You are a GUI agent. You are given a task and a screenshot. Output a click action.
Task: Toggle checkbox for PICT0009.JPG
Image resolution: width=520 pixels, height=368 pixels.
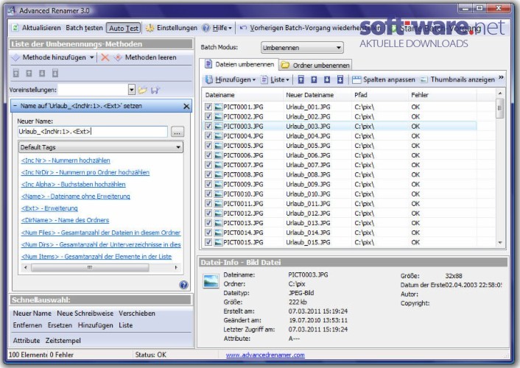click(208, 184)
